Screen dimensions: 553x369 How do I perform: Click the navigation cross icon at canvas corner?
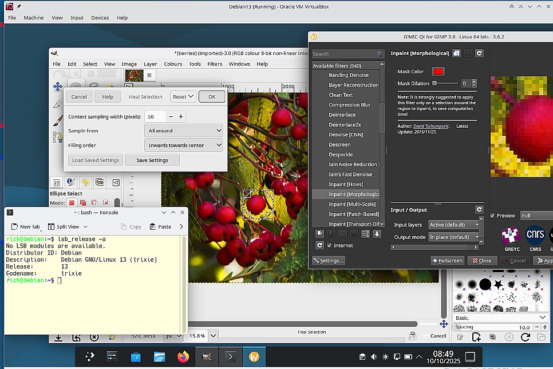(444, 324)
